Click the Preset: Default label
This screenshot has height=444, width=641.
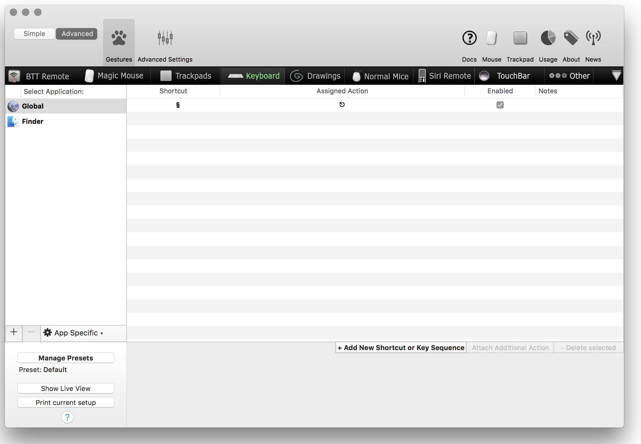(43, 370)
